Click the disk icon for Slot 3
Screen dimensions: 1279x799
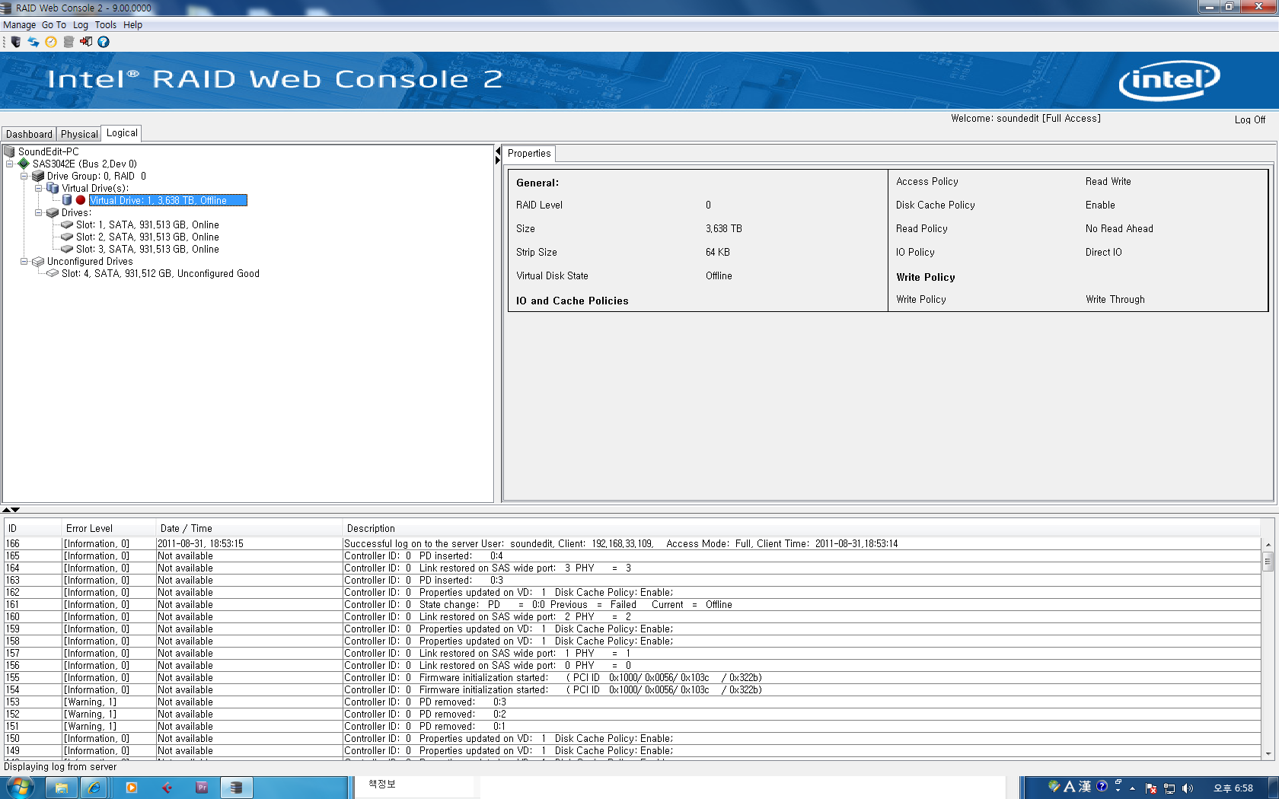point(67,249)
